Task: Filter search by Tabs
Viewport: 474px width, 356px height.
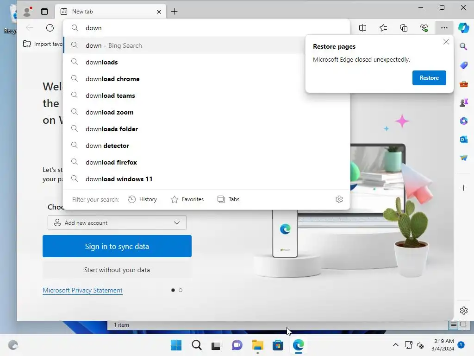Action: [229, 199]
